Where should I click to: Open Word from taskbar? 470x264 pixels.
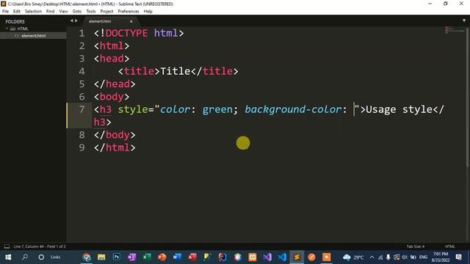click(177, 257)
